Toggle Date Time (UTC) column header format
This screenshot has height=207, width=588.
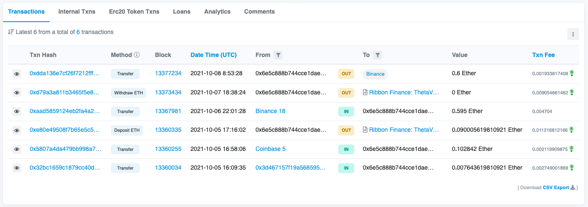pos(213,55)
